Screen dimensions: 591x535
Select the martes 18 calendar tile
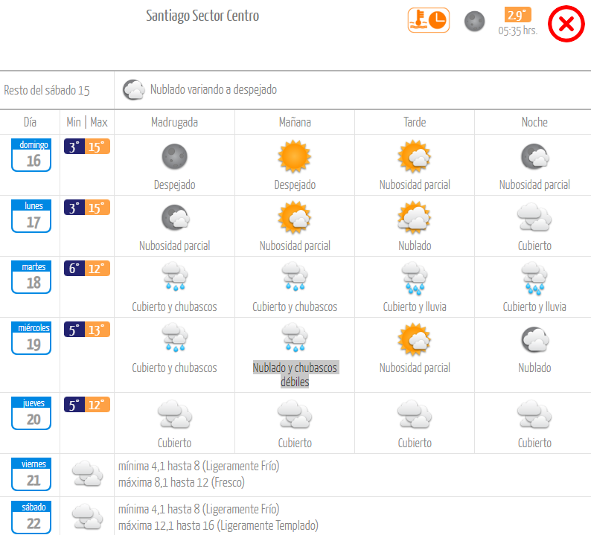(32, 278)
